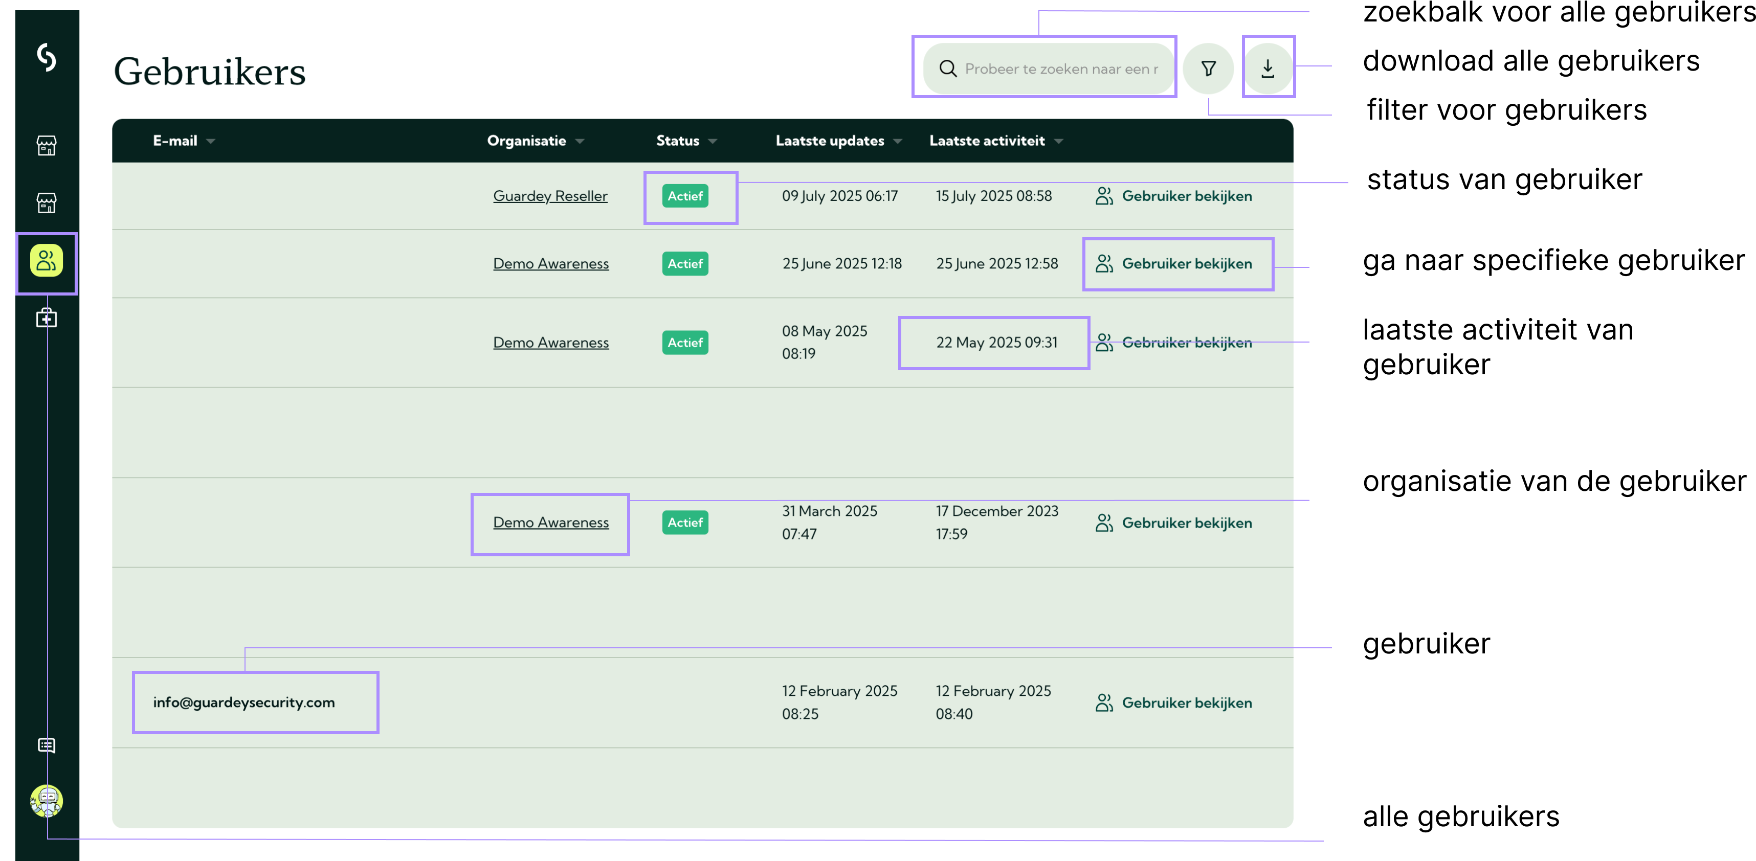
Task: Open the second storefront sidebar icon
Action: click(47, 202)
